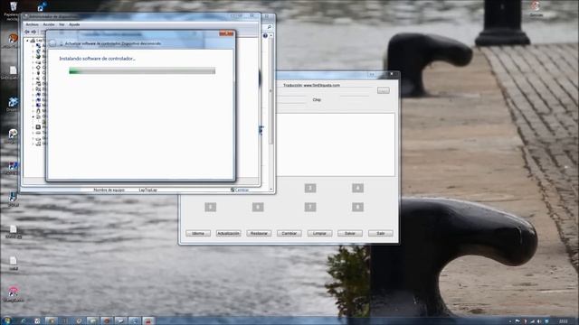Click the gray box numbered 5
Screen dimensions: 579x325
coord(211,207)
